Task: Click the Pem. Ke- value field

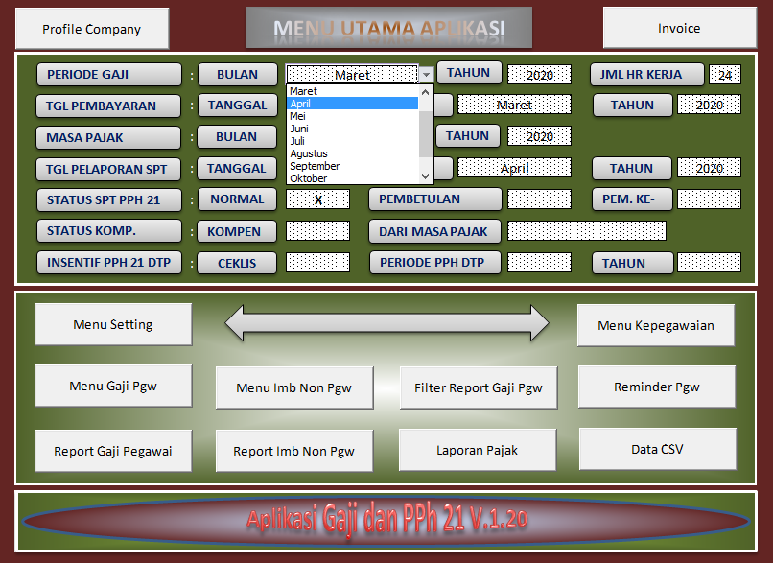Action: [709, 199]
